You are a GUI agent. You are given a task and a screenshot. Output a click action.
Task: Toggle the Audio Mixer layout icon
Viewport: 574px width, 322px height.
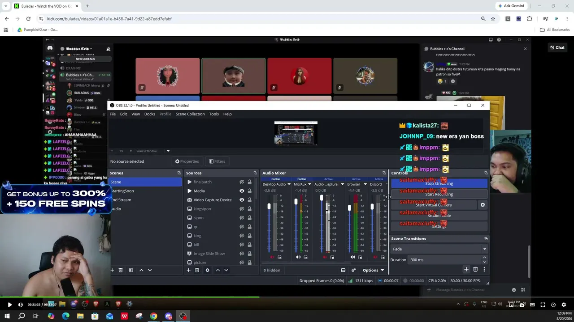[343, 270]
